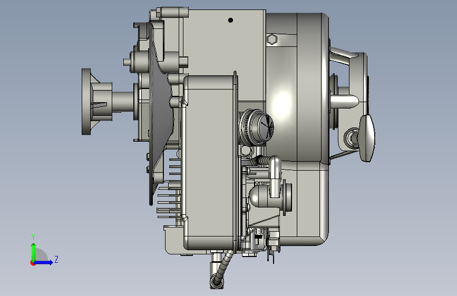
Task: Select the hexagonal bolt head on the engine housing
Action: [271, 39]
